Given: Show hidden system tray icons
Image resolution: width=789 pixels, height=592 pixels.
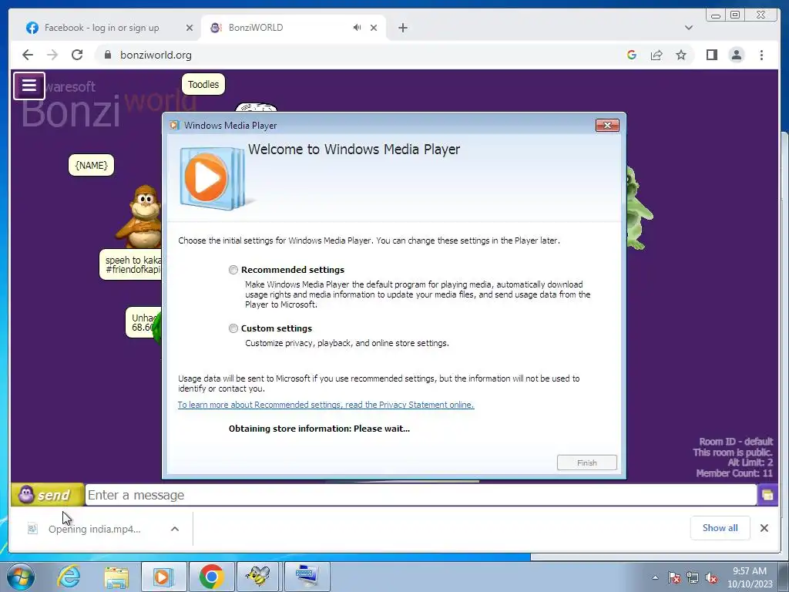Looking at the screenshot, I should 655,577.
